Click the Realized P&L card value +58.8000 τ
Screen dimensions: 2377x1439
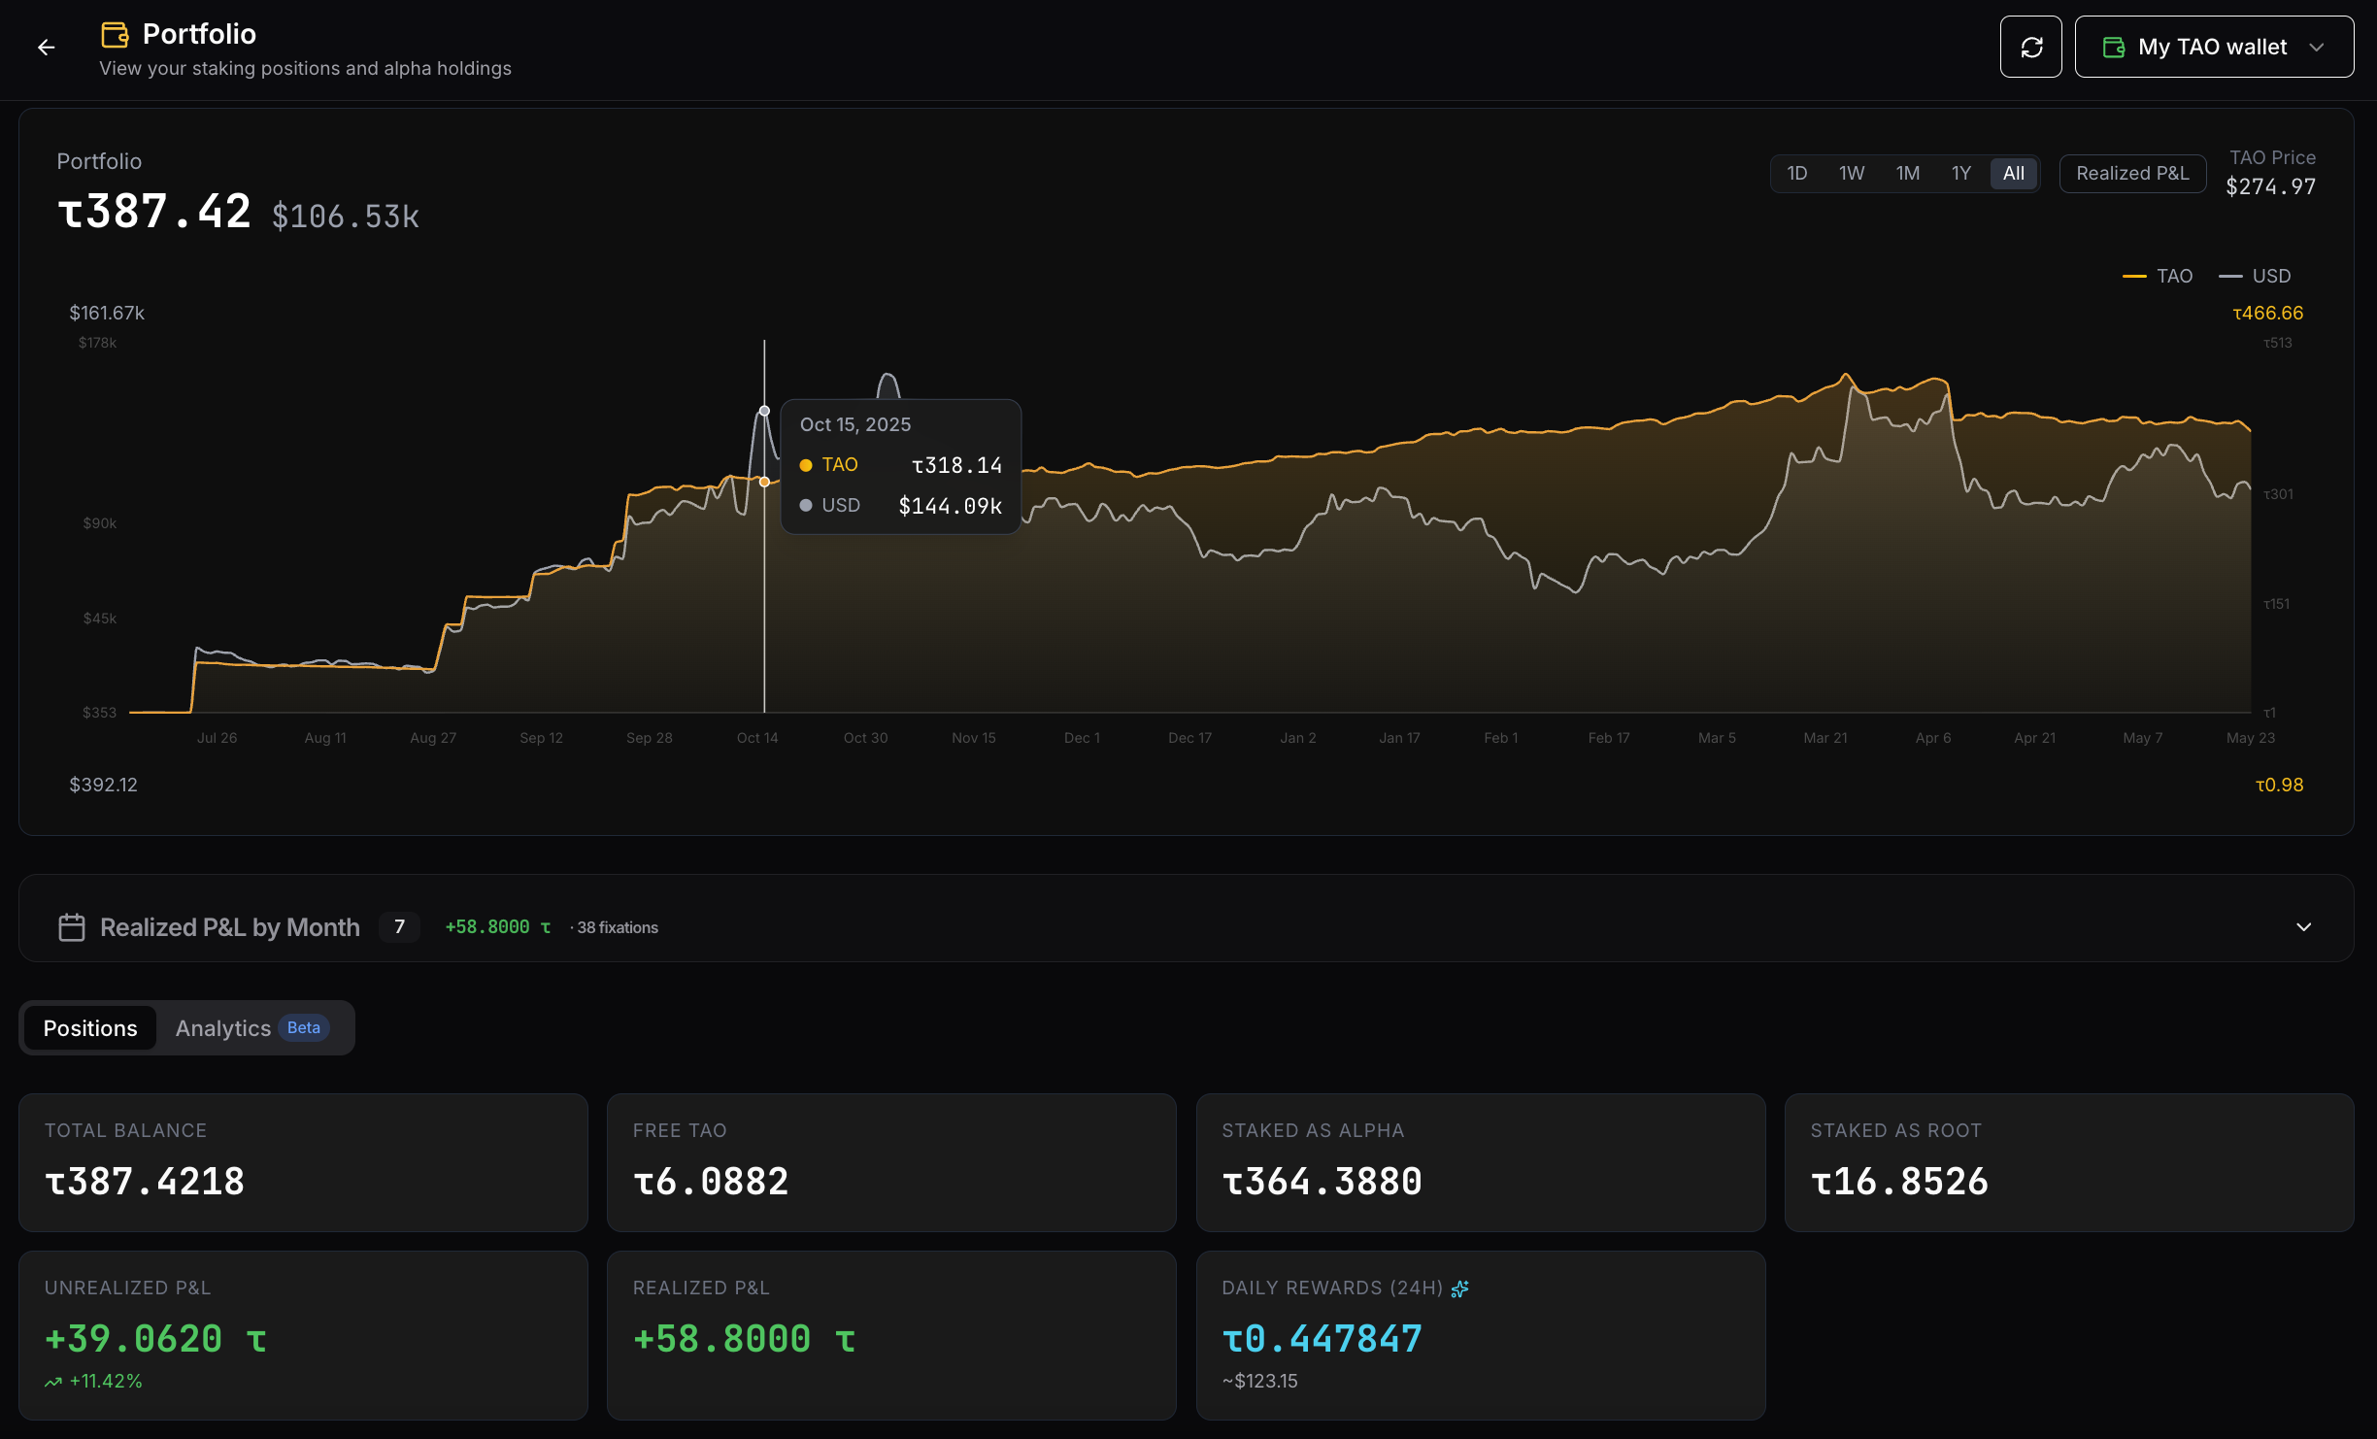[745, 1339]
